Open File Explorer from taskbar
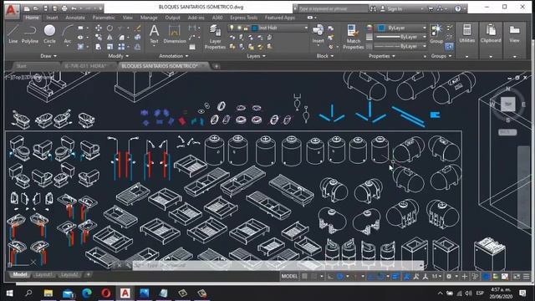Viewport: 535px width, 301px height. point(48,293)
